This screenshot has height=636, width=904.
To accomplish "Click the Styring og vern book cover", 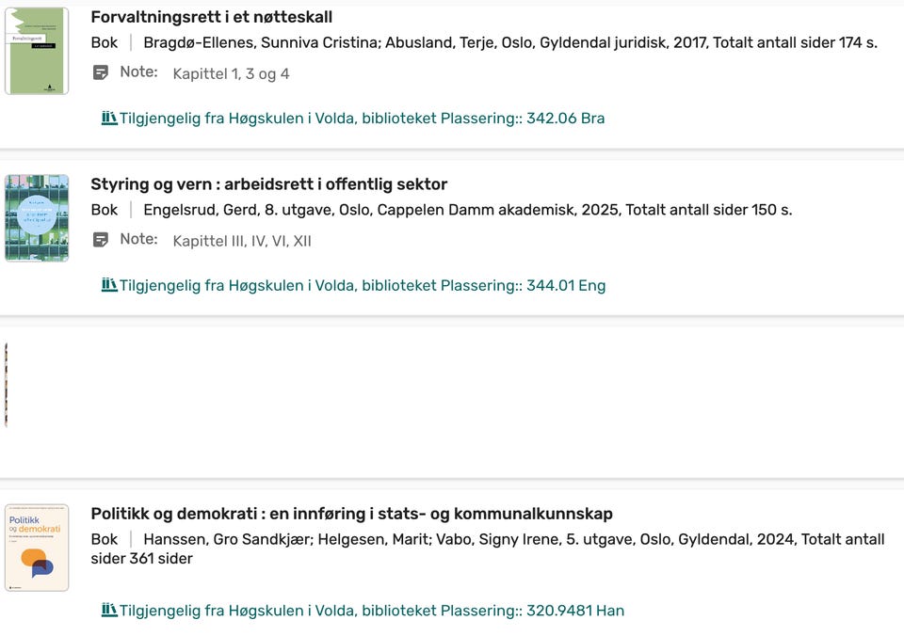I will coord(37,217).
